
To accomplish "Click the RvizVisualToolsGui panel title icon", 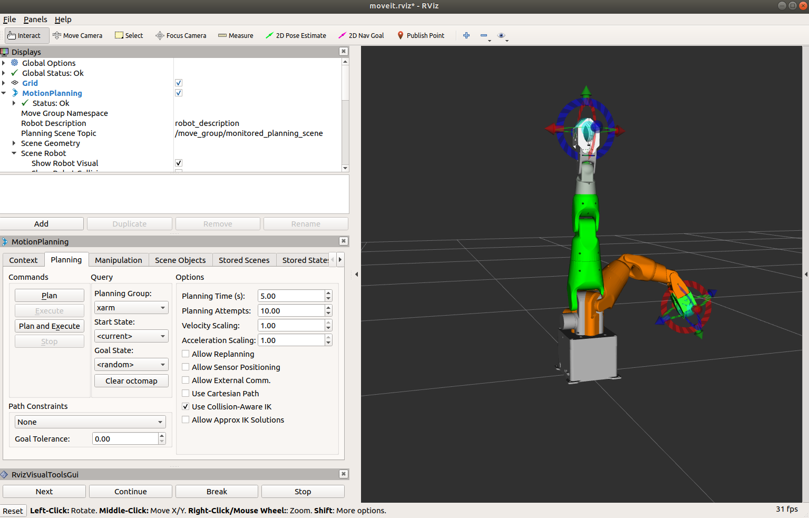I will tap(5, 474).
